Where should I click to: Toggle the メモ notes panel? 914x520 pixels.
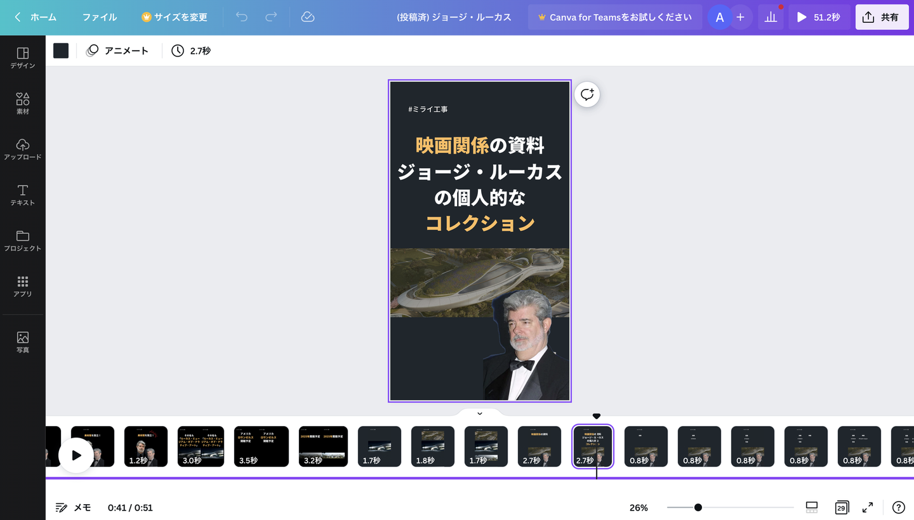[x=73, y=507]
